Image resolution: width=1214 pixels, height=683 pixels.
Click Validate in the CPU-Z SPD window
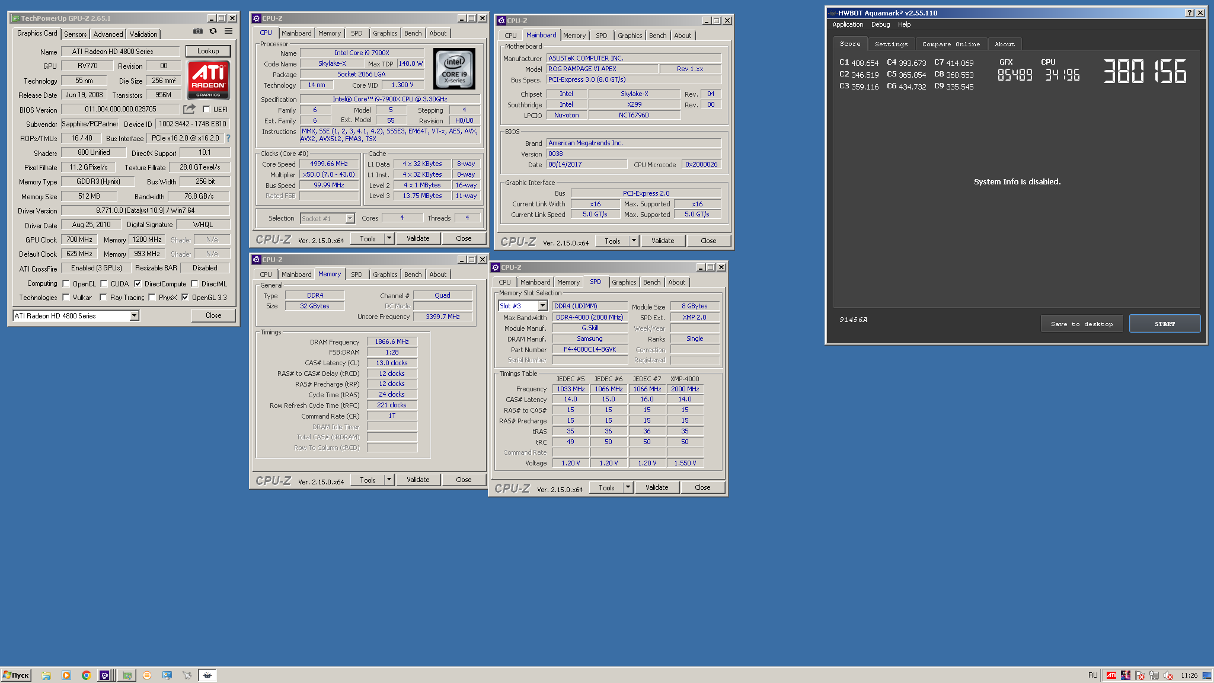click(x=657, y=487)
